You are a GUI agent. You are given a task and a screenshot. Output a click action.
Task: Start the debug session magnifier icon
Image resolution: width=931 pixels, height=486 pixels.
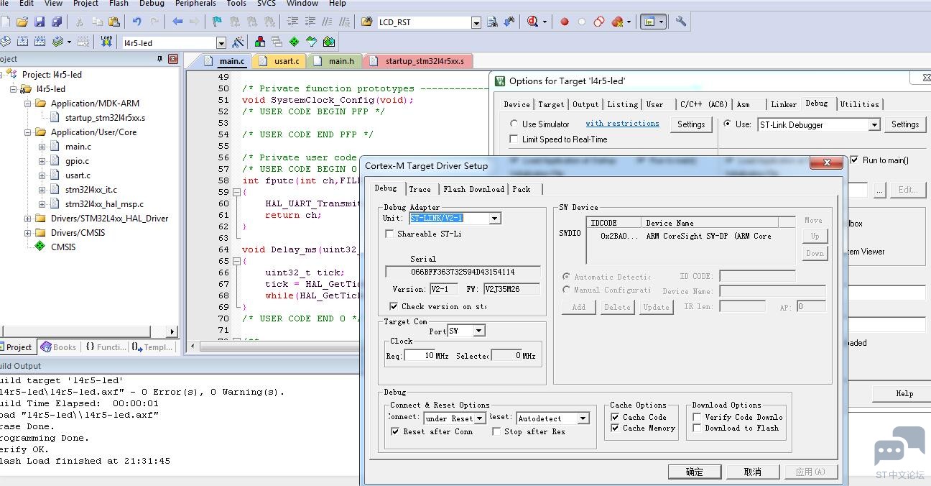(x=532, y=22)
